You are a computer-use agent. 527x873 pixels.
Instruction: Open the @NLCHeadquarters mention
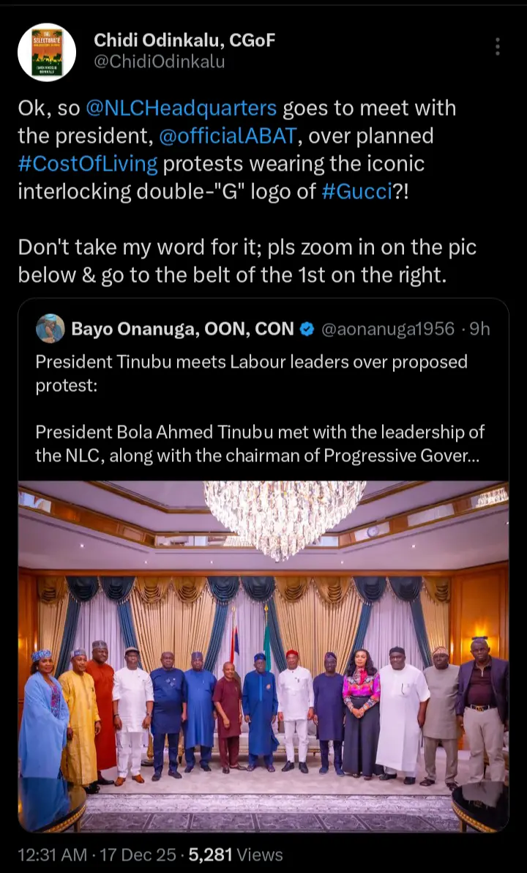[182, 108]
